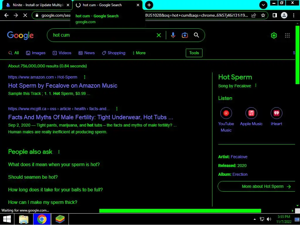Viewport: 300px width, 225px height.
Task: Stop loading the page
Action: point(25,15)
